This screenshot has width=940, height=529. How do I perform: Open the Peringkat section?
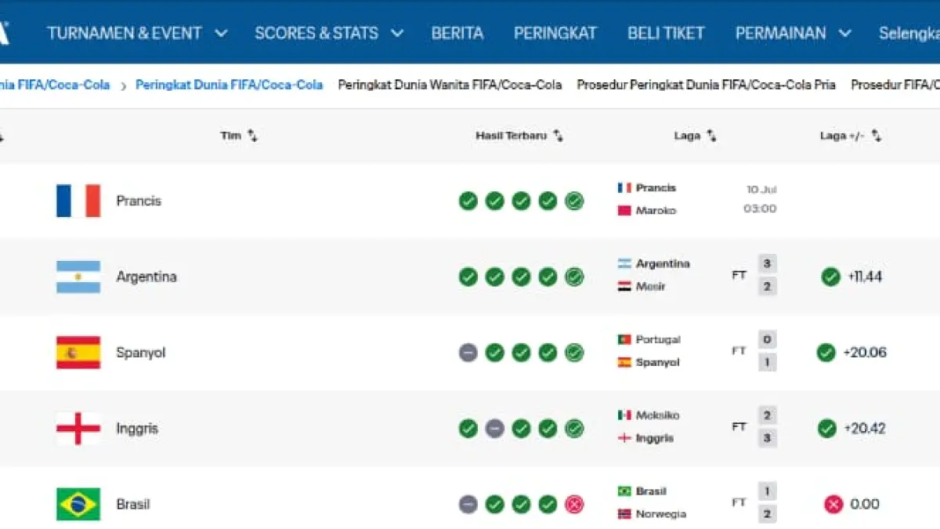pyautogui.click(x=555, y=33)
